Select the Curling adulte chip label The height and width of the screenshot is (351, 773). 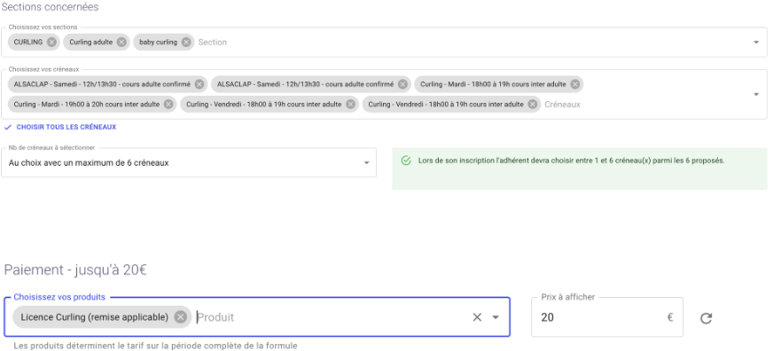tap(90, 42)
